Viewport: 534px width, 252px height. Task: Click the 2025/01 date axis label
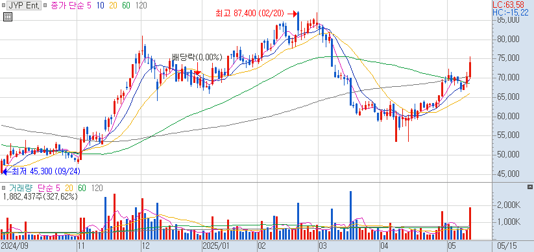(x=216, y=246)
